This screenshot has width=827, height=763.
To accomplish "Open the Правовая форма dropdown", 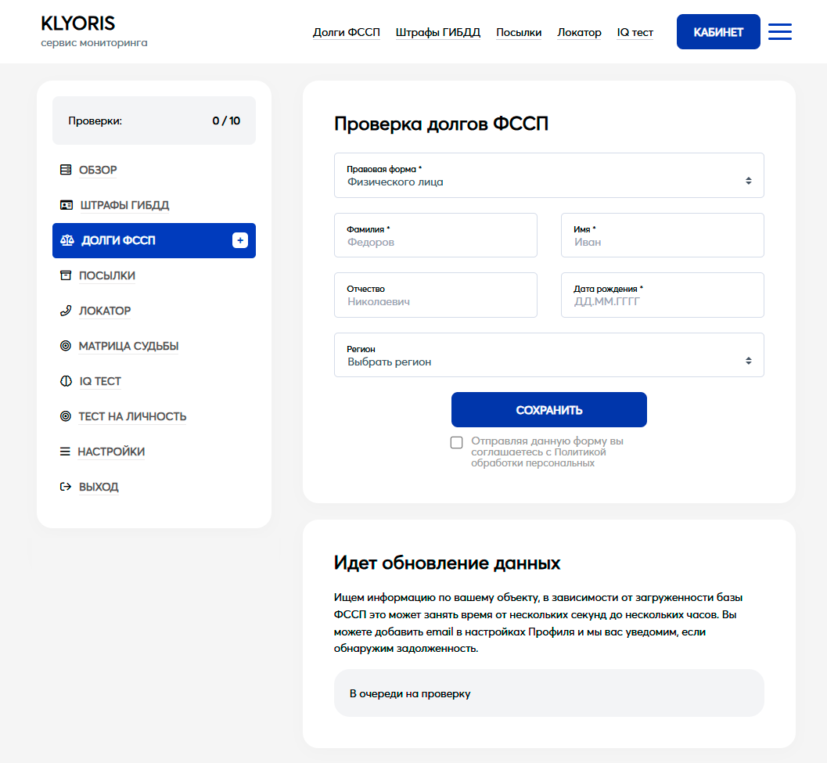I will [x=548, y=175].
